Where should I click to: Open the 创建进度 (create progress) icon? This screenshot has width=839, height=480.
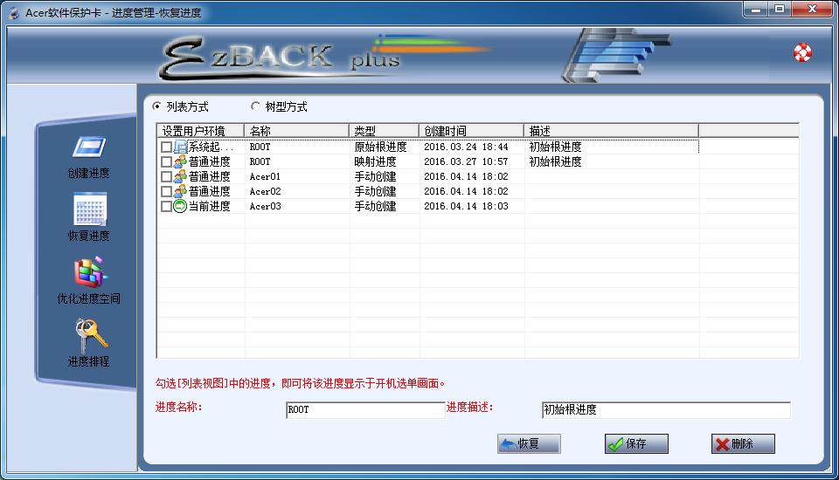[x=88, y=147]
